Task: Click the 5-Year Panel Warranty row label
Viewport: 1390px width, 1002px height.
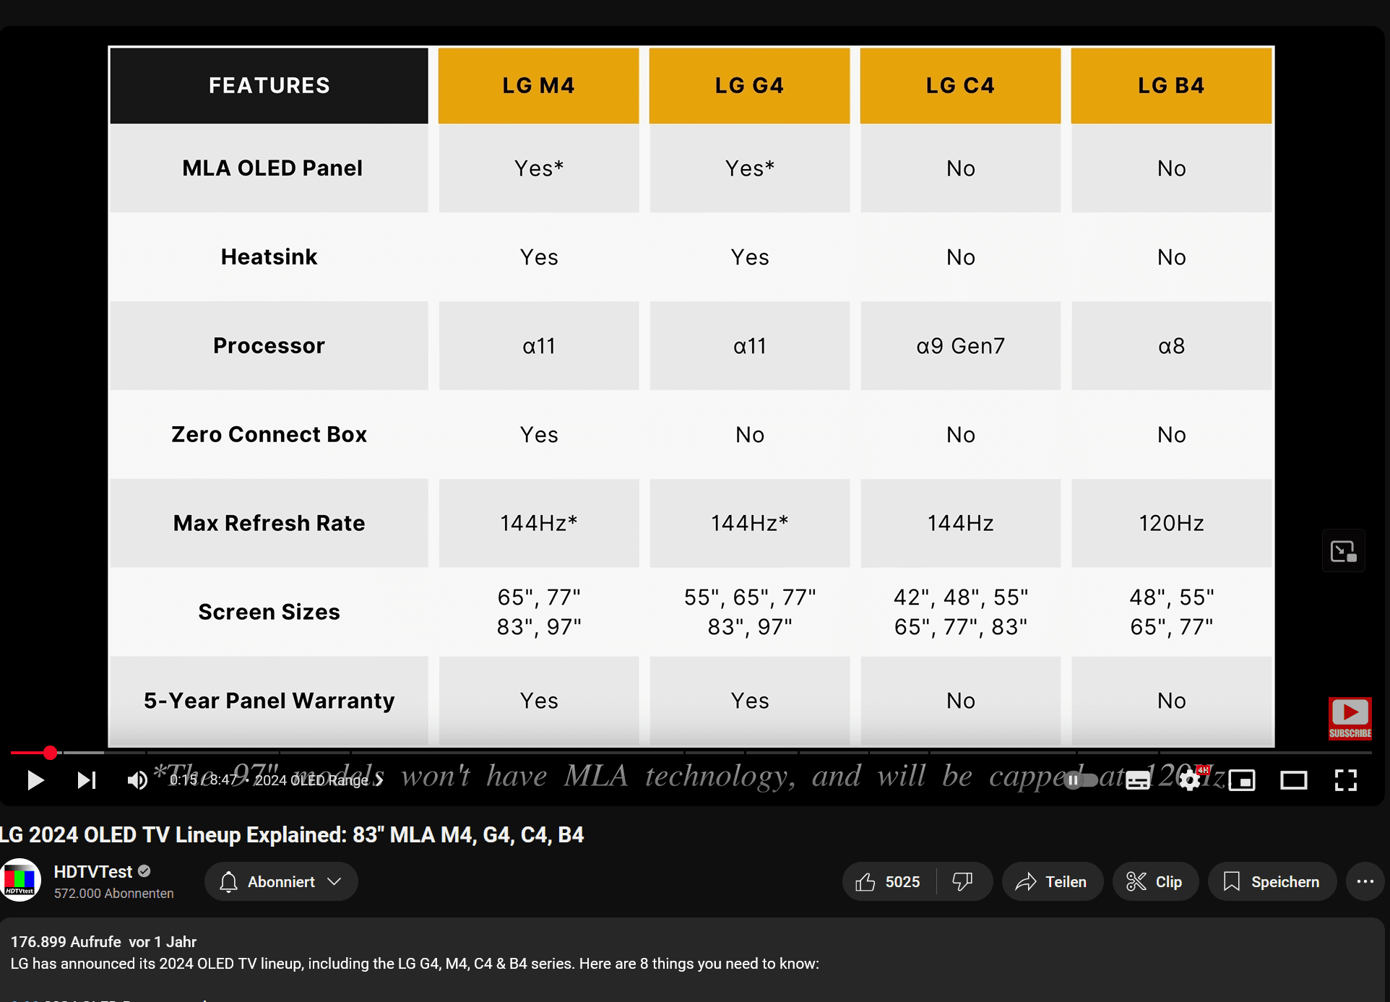Action: [x=269, y=701]
